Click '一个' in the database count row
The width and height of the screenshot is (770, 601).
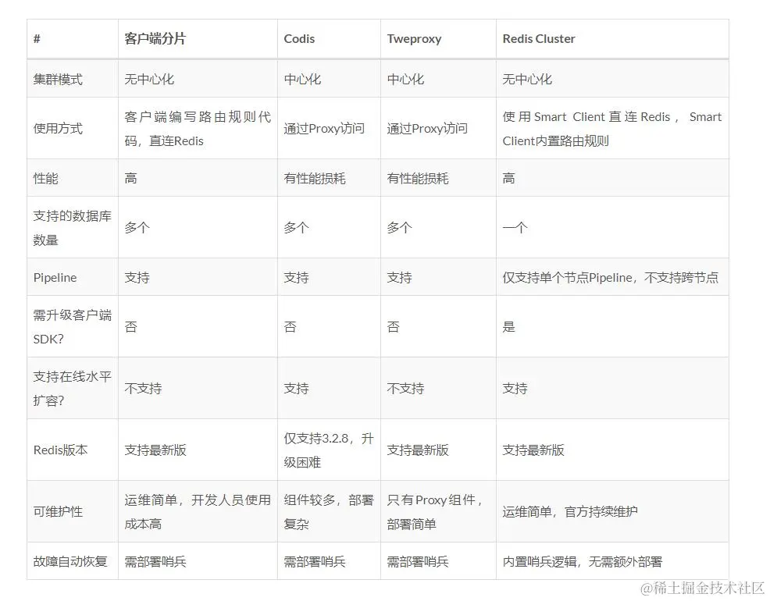[515, 228]
